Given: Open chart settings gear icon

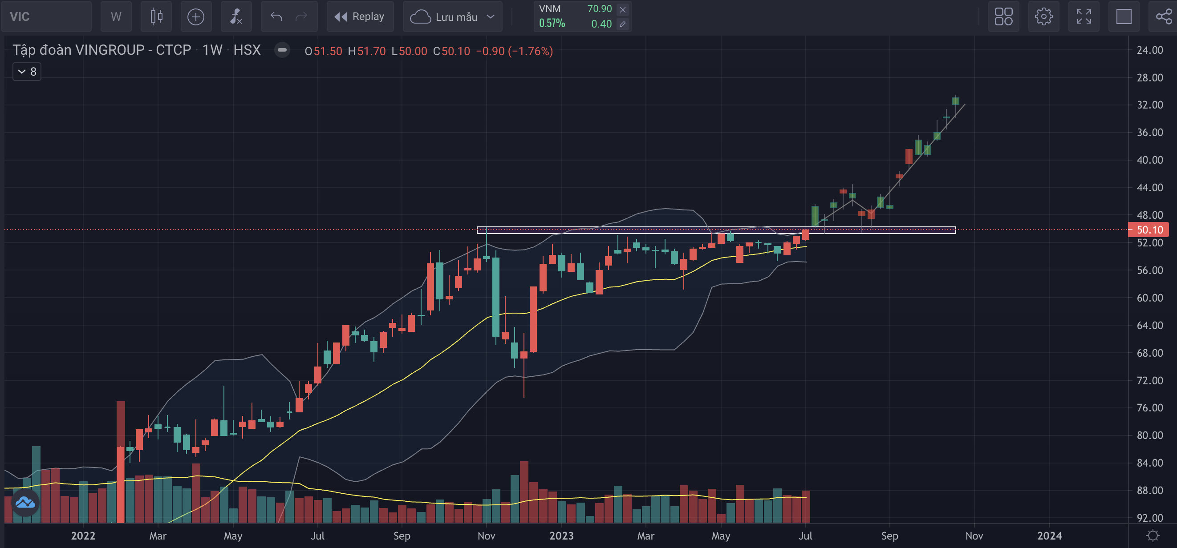Looking at the screenshot, I should [x=1043, y=16].
